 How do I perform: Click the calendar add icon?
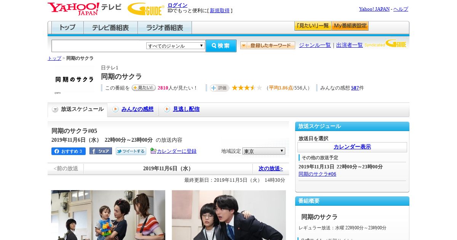pos(153,150)
